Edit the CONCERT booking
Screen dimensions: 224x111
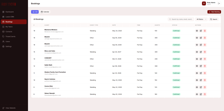(x=201, y=59)
